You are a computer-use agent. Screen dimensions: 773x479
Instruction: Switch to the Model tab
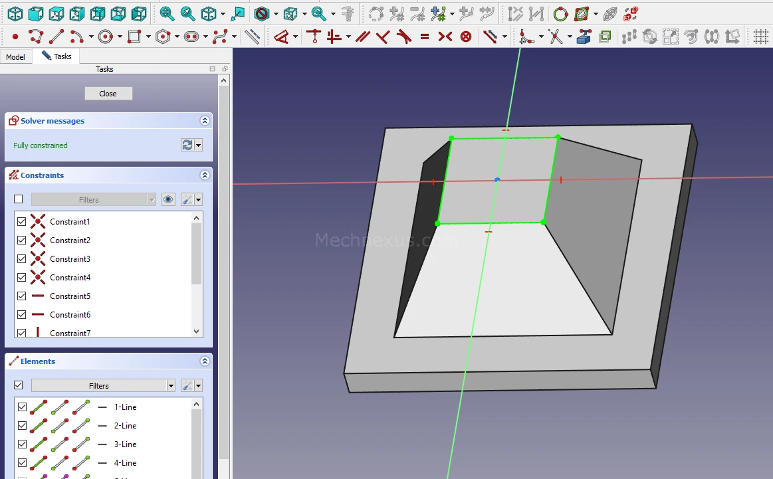click(x=15, y=57)
